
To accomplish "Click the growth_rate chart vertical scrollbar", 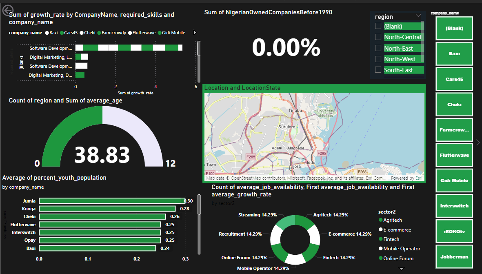I will (x=199, y=48).
